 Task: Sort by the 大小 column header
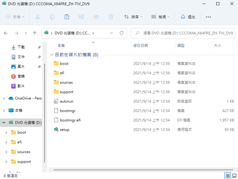point(217,45)
